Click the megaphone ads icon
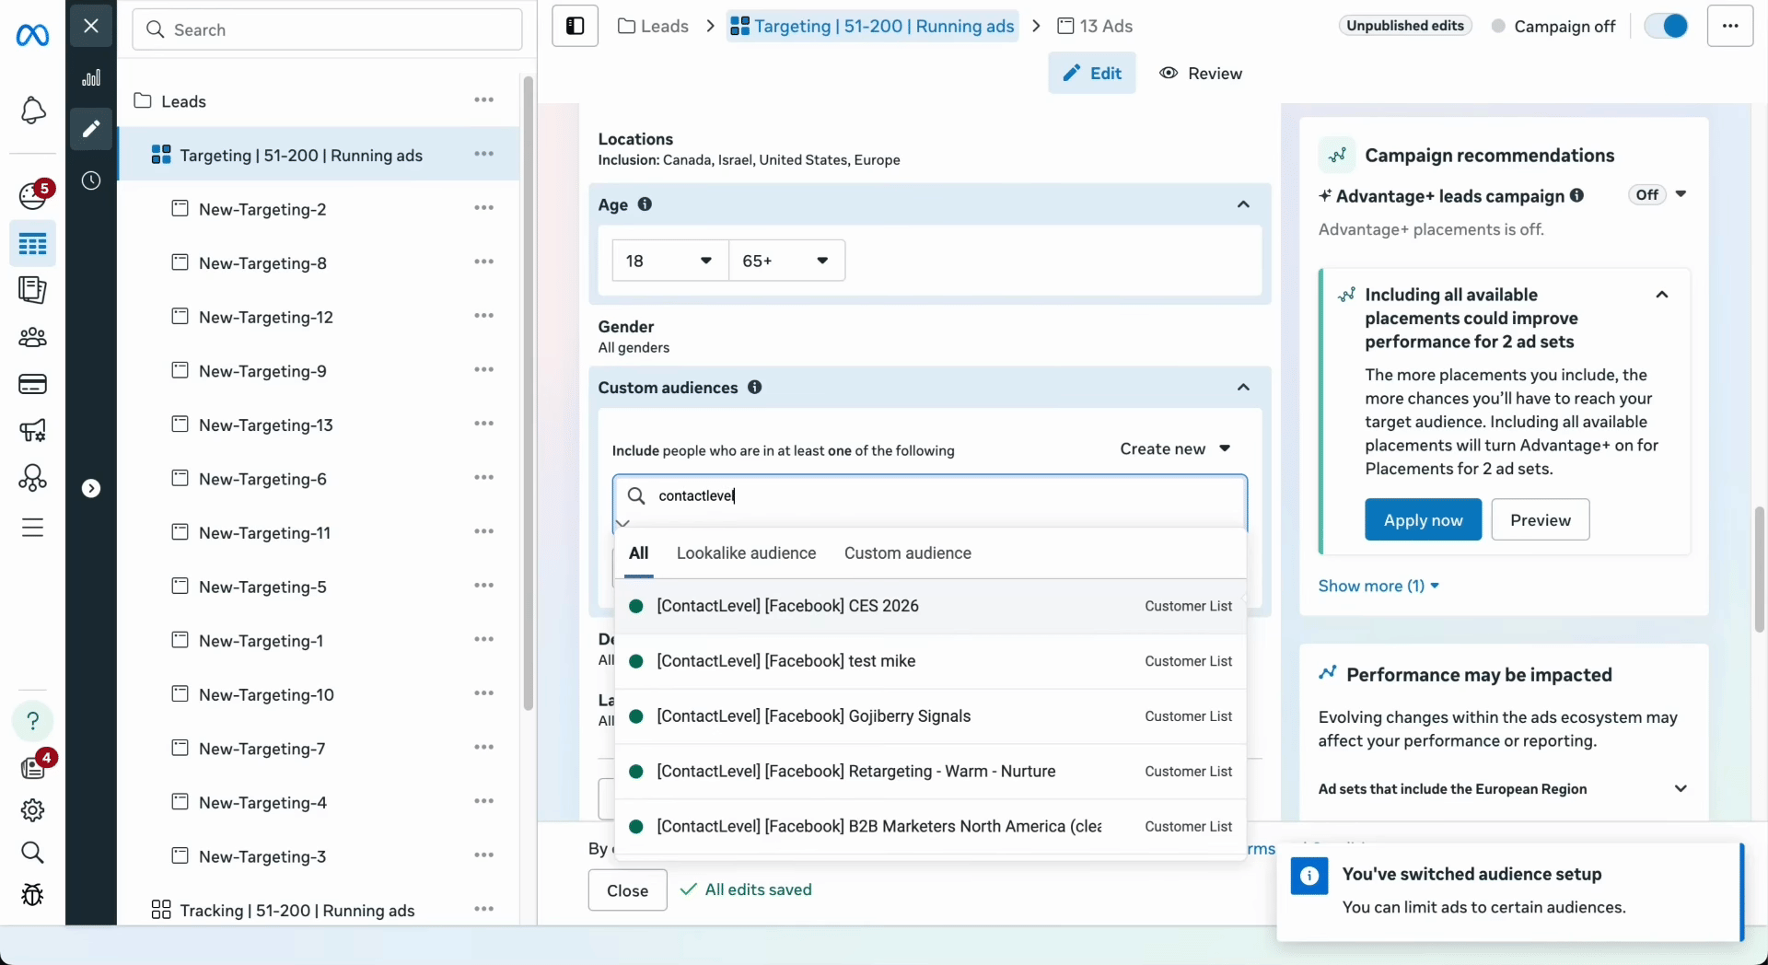 coord(32,430)
